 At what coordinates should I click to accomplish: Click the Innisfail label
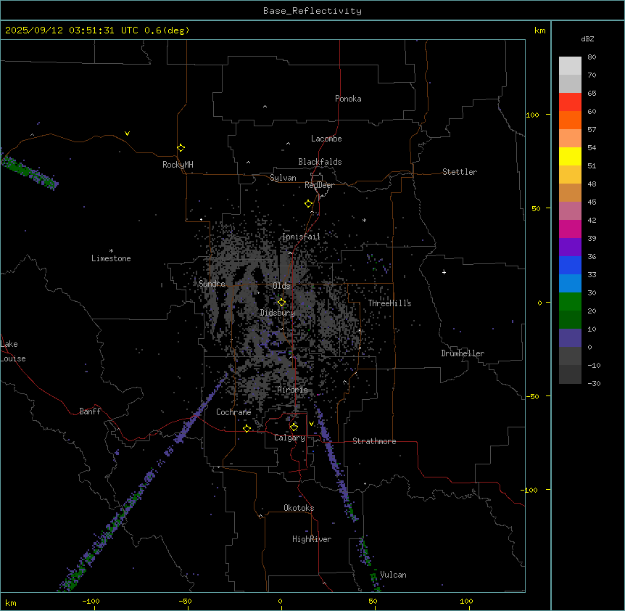tap(302, 237)
